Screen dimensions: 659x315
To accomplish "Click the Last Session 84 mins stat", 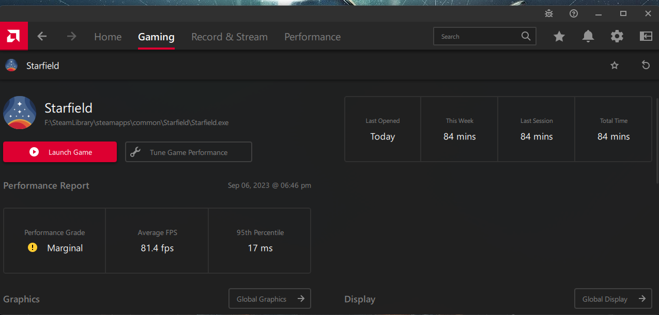I will (x=537, y=129).
